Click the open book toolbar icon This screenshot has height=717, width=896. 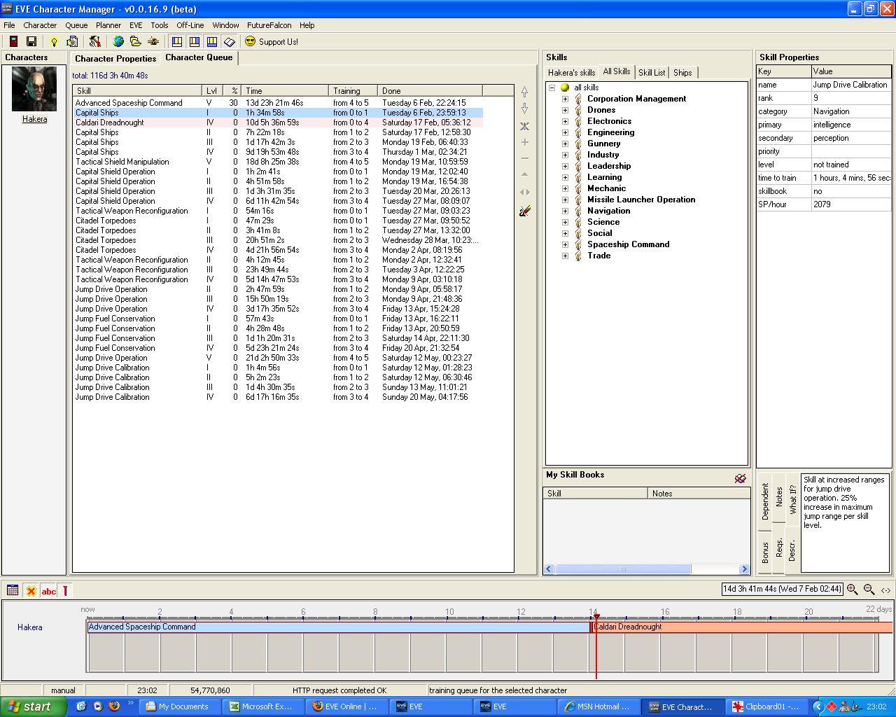(x=229, y=42)
